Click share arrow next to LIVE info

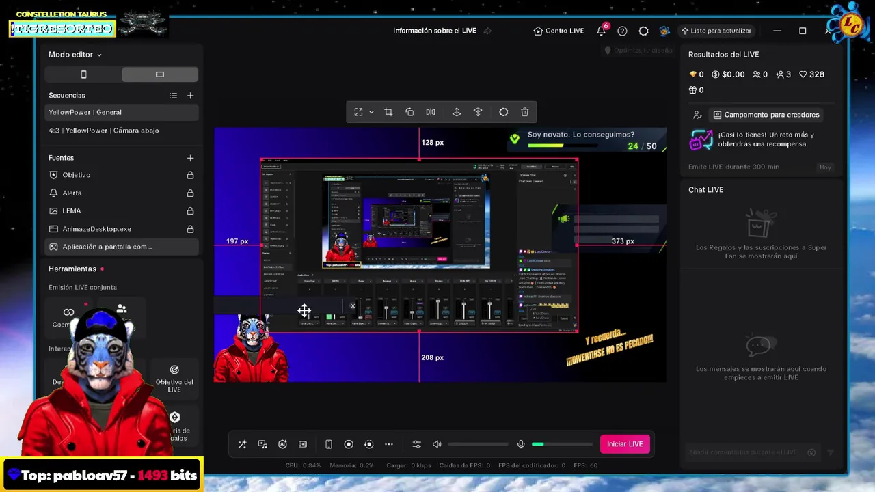[487, 31]
